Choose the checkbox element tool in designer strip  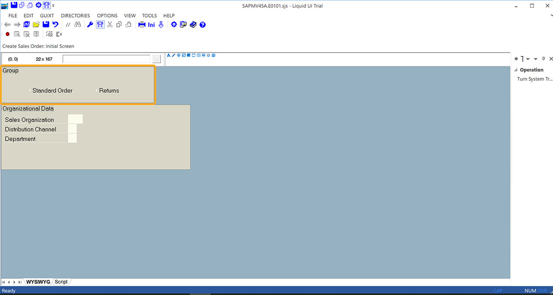coord(183,55)
